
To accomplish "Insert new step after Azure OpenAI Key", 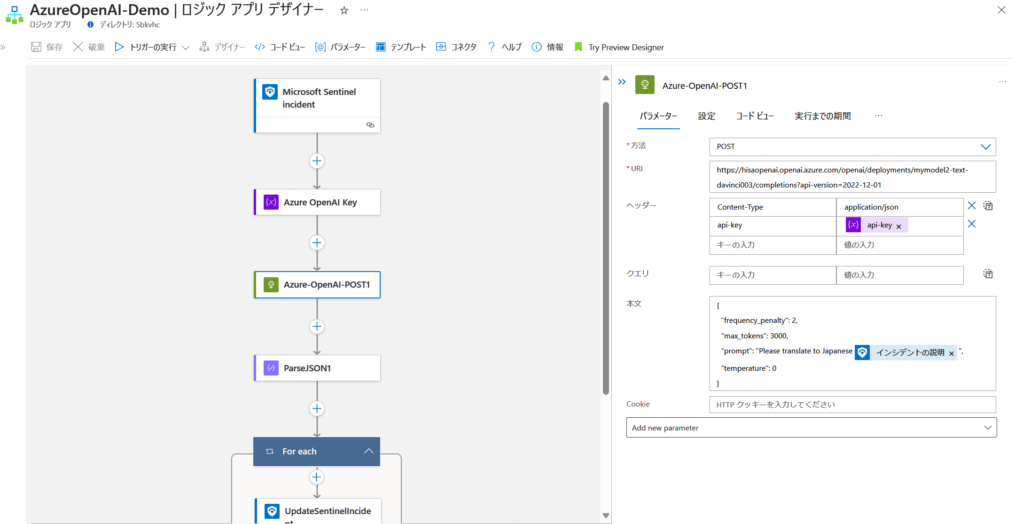I will 317,242.
